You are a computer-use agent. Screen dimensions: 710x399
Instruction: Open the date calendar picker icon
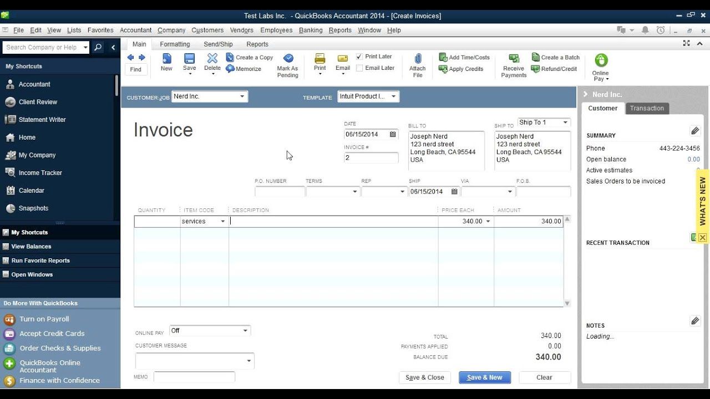[x=393, y=134]
